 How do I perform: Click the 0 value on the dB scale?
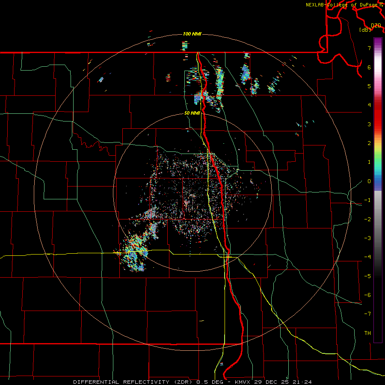click(x=369, y=181)
